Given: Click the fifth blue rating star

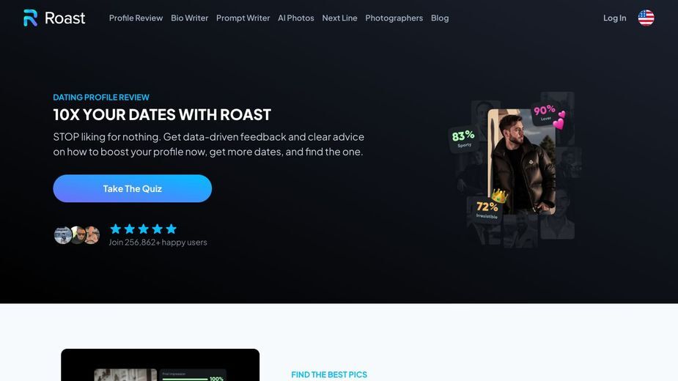Looking at the screenshot, I should [x=172, y=229].
